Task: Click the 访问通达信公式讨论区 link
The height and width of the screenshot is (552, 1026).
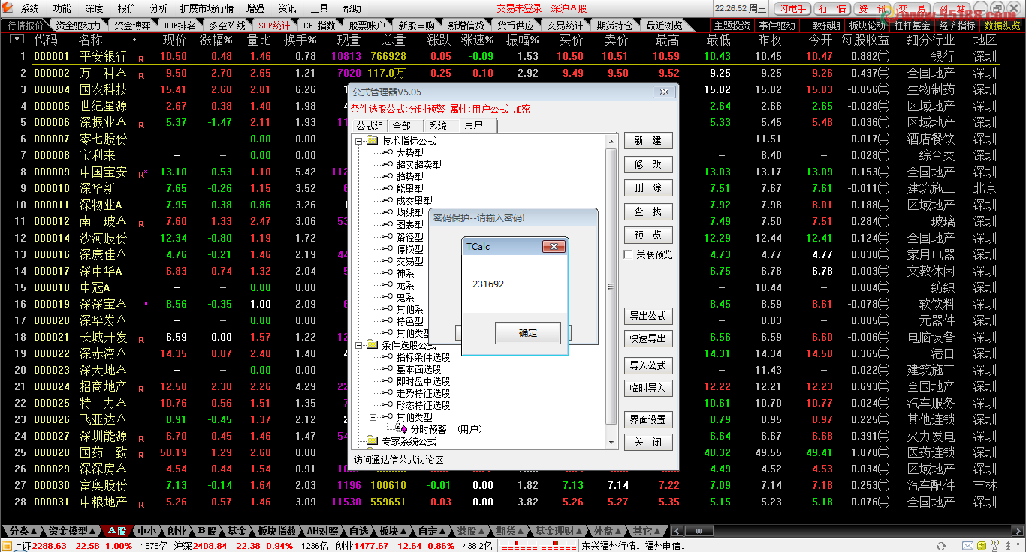Action: pos(398,460)
